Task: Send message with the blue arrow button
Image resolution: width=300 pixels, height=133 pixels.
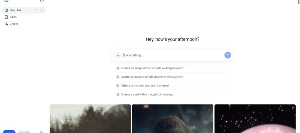Action: click(228, 55)
